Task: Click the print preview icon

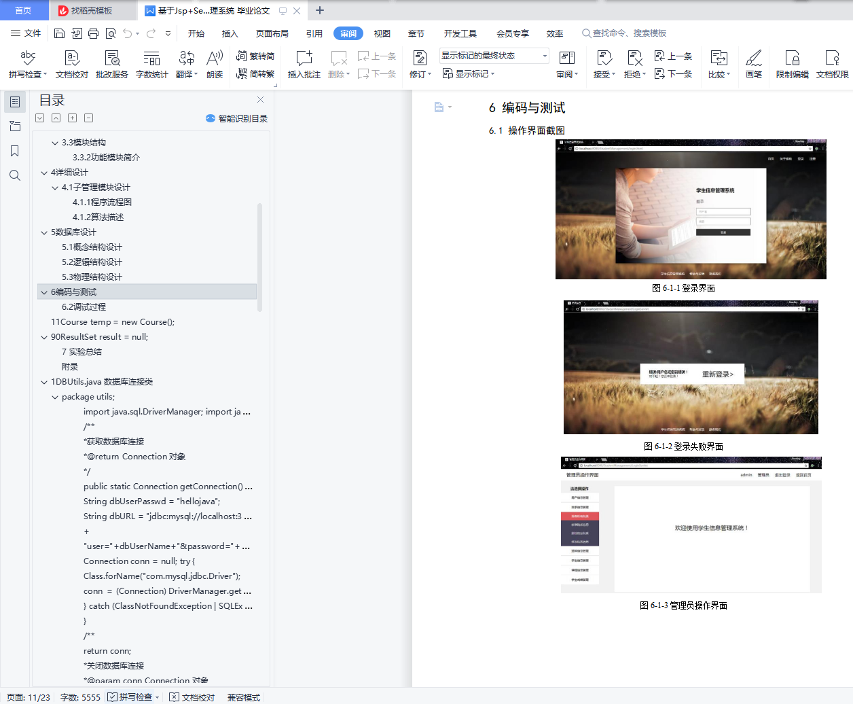Action: click(111, 33)
